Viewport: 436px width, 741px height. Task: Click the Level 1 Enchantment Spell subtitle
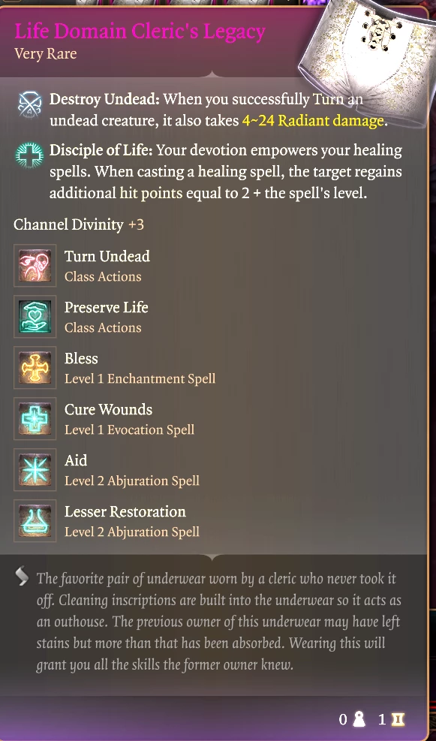(140, 378)
